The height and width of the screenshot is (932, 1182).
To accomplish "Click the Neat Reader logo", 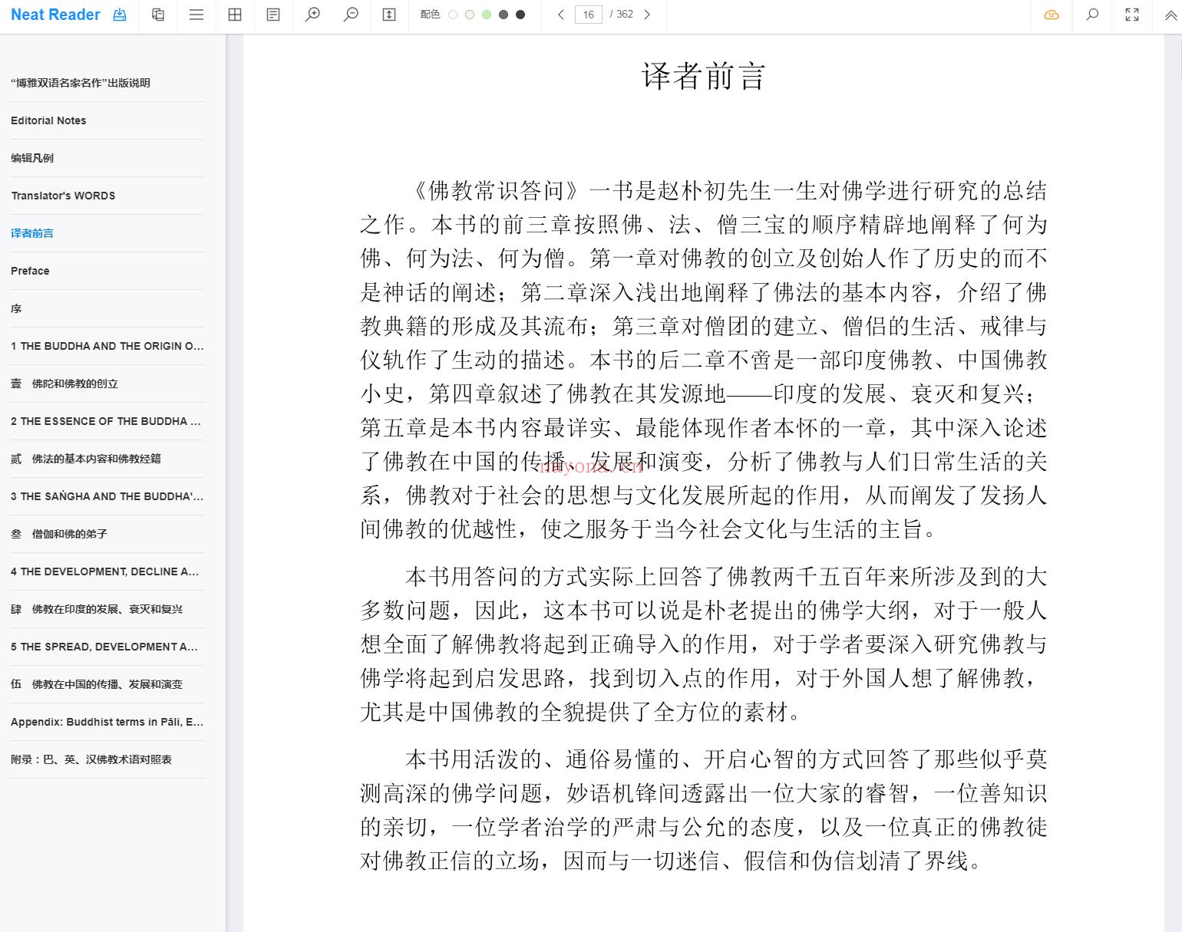I will [x=55, y=15].
